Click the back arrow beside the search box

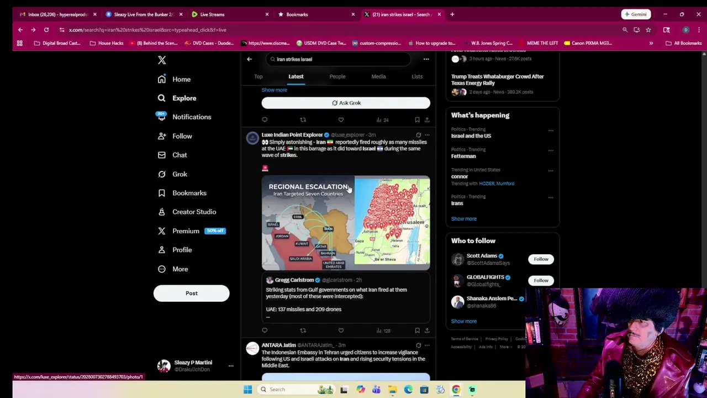point(249,59)
